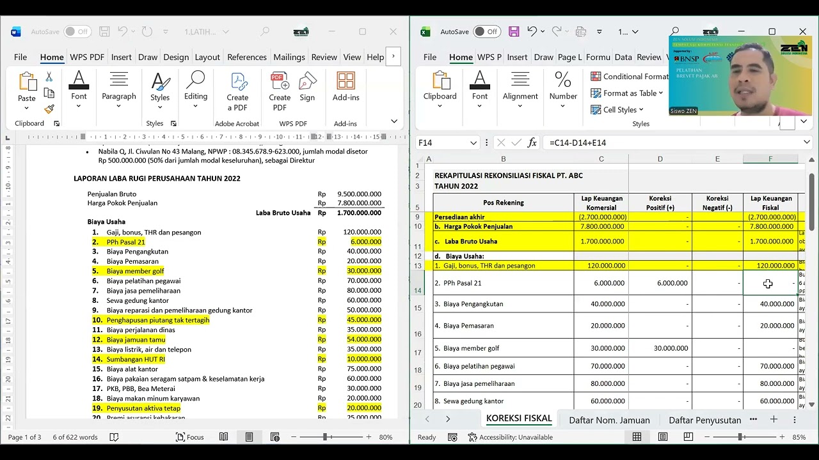Click Undo icon in Excel title bar
This screenshot has height=460, width=819.
(532, 31)
